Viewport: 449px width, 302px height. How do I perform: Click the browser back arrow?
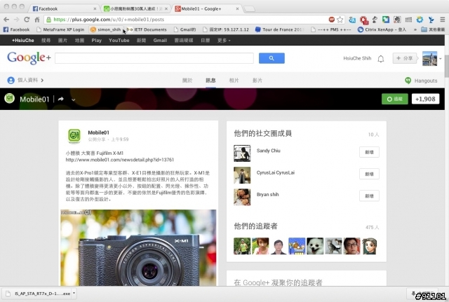point(6,20)
